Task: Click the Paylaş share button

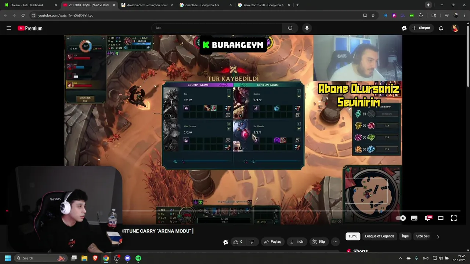Action: [x=272, y=242]
